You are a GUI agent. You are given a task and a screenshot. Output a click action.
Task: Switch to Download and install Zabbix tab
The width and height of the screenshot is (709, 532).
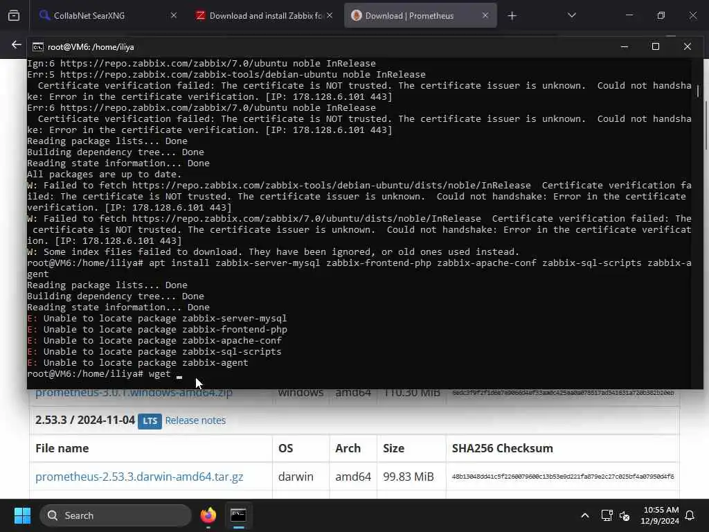pos(264,16)
